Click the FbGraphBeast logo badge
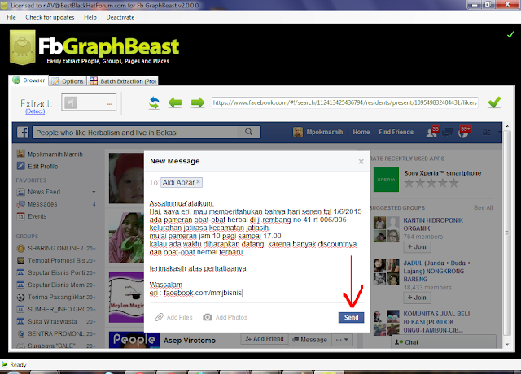 pyautogui.click(x=23, y=47)
